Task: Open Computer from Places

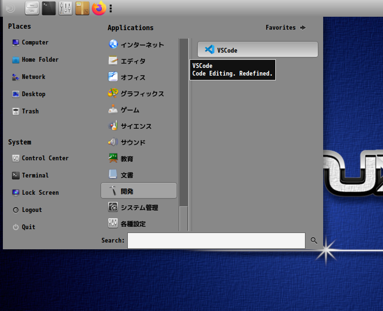Action: [x=30, y=43]
